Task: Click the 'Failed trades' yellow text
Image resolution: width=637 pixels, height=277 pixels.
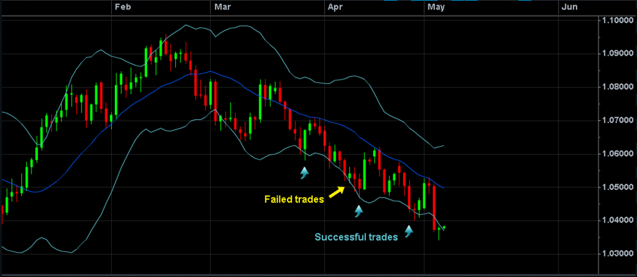Action: point(294,199)
